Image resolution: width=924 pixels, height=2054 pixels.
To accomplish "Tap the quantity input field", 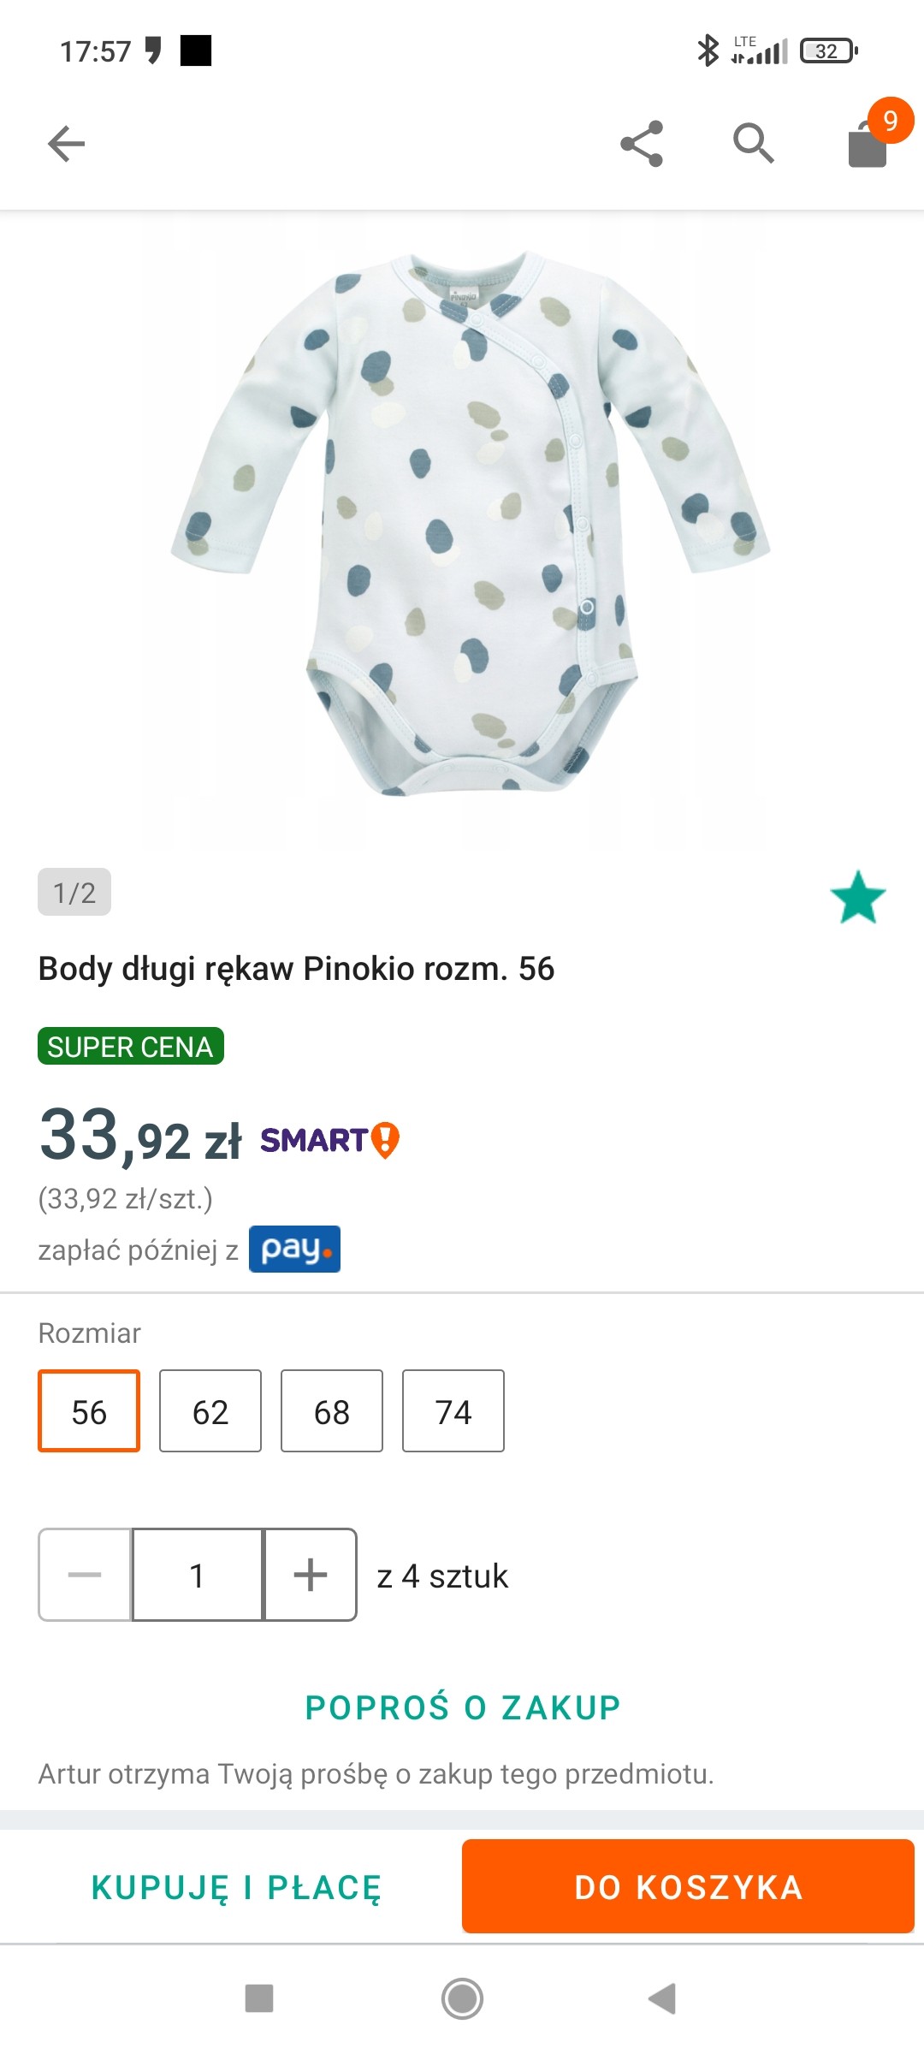I will coord(198,1575).
